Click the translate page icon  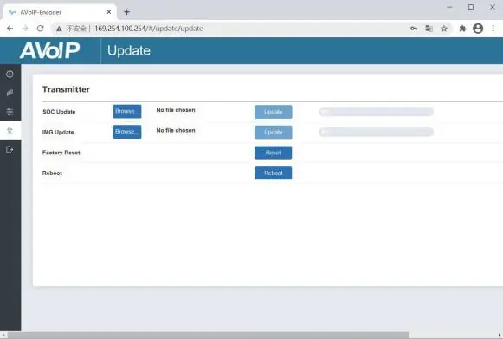429,29
